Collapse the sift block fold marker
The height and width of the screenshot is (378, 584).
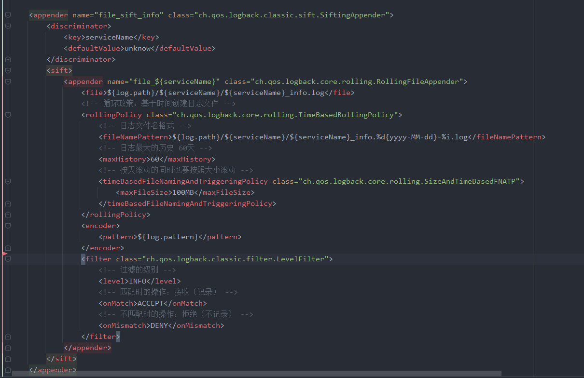pos(8,70)
